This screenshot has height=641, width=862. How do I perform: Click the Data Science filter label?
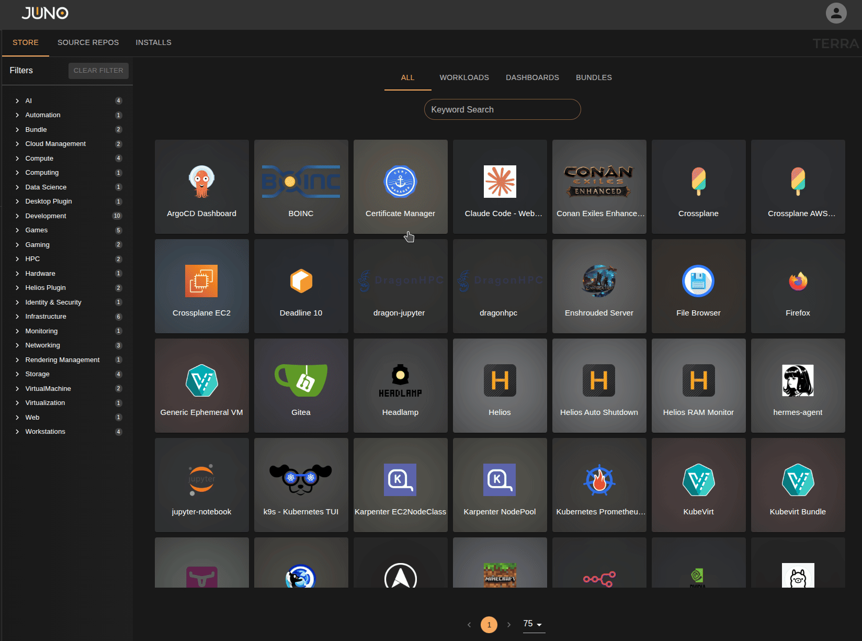46,187
